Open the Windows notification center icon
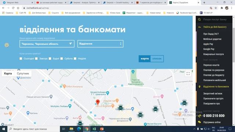 pyautogui.click(x=230, y=129)
